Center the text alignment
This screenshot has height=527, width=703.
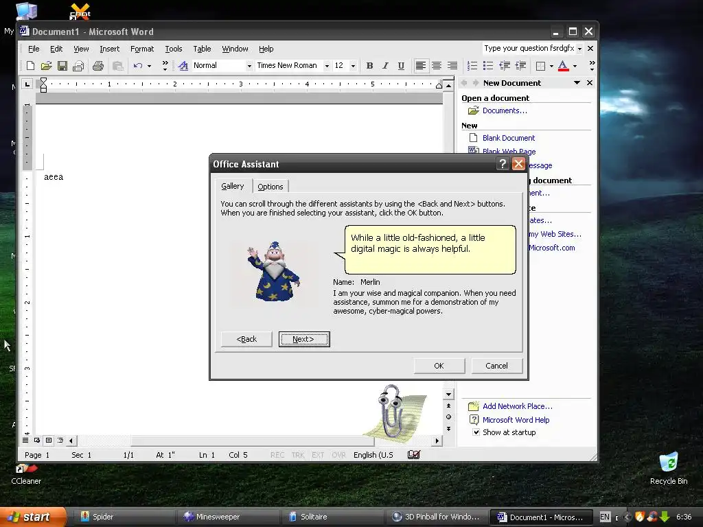click(437, 66)
